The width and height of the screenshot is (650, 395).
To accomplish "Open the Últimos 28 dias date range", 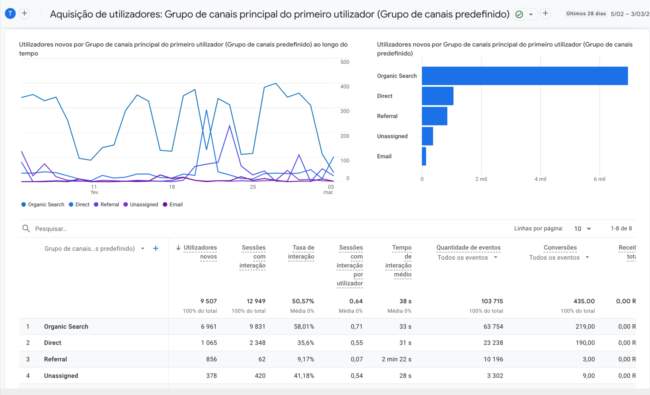I will (586, 14).
